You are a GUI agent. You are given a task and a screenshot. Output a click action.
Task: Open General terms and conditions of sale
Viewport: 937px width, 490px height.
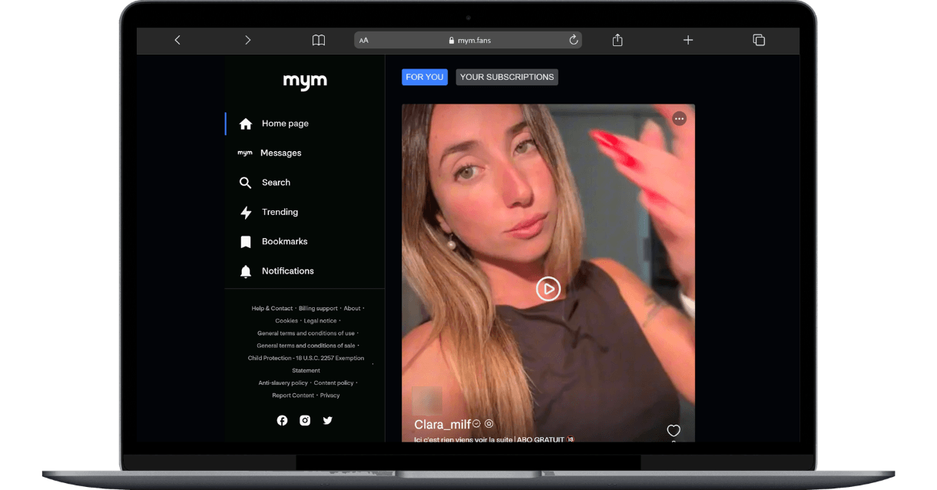(306, 346)
